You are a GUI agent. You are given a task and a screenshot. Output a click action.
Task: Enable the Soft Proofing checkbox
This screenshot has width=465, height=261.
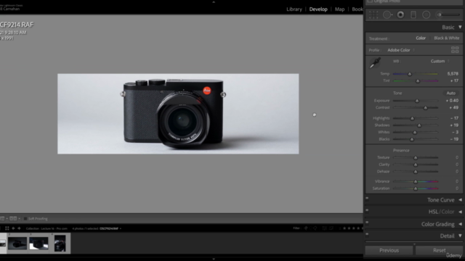(25, 219)
